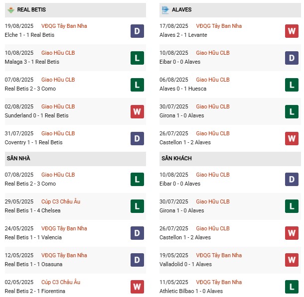
Task: Click the W badge for Alaves vs Levante
Action: point(292,31)
